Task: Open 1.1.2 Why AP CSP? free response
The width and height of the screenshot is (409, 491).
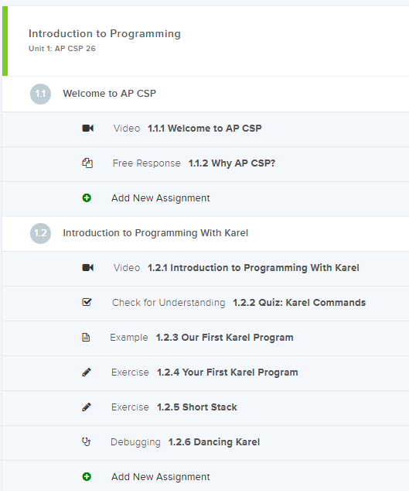Action: coord(232,163)
